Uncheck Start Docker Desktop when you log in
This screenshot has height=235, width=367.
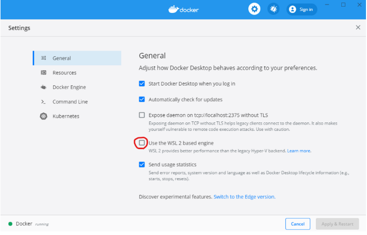click(142, 84)
